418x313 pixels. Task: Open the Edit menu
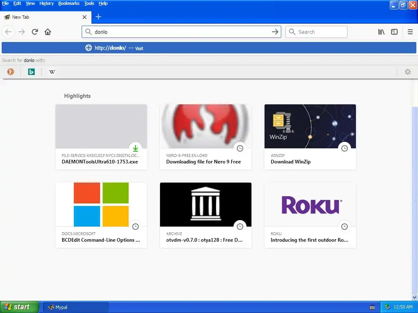point(17,3)
